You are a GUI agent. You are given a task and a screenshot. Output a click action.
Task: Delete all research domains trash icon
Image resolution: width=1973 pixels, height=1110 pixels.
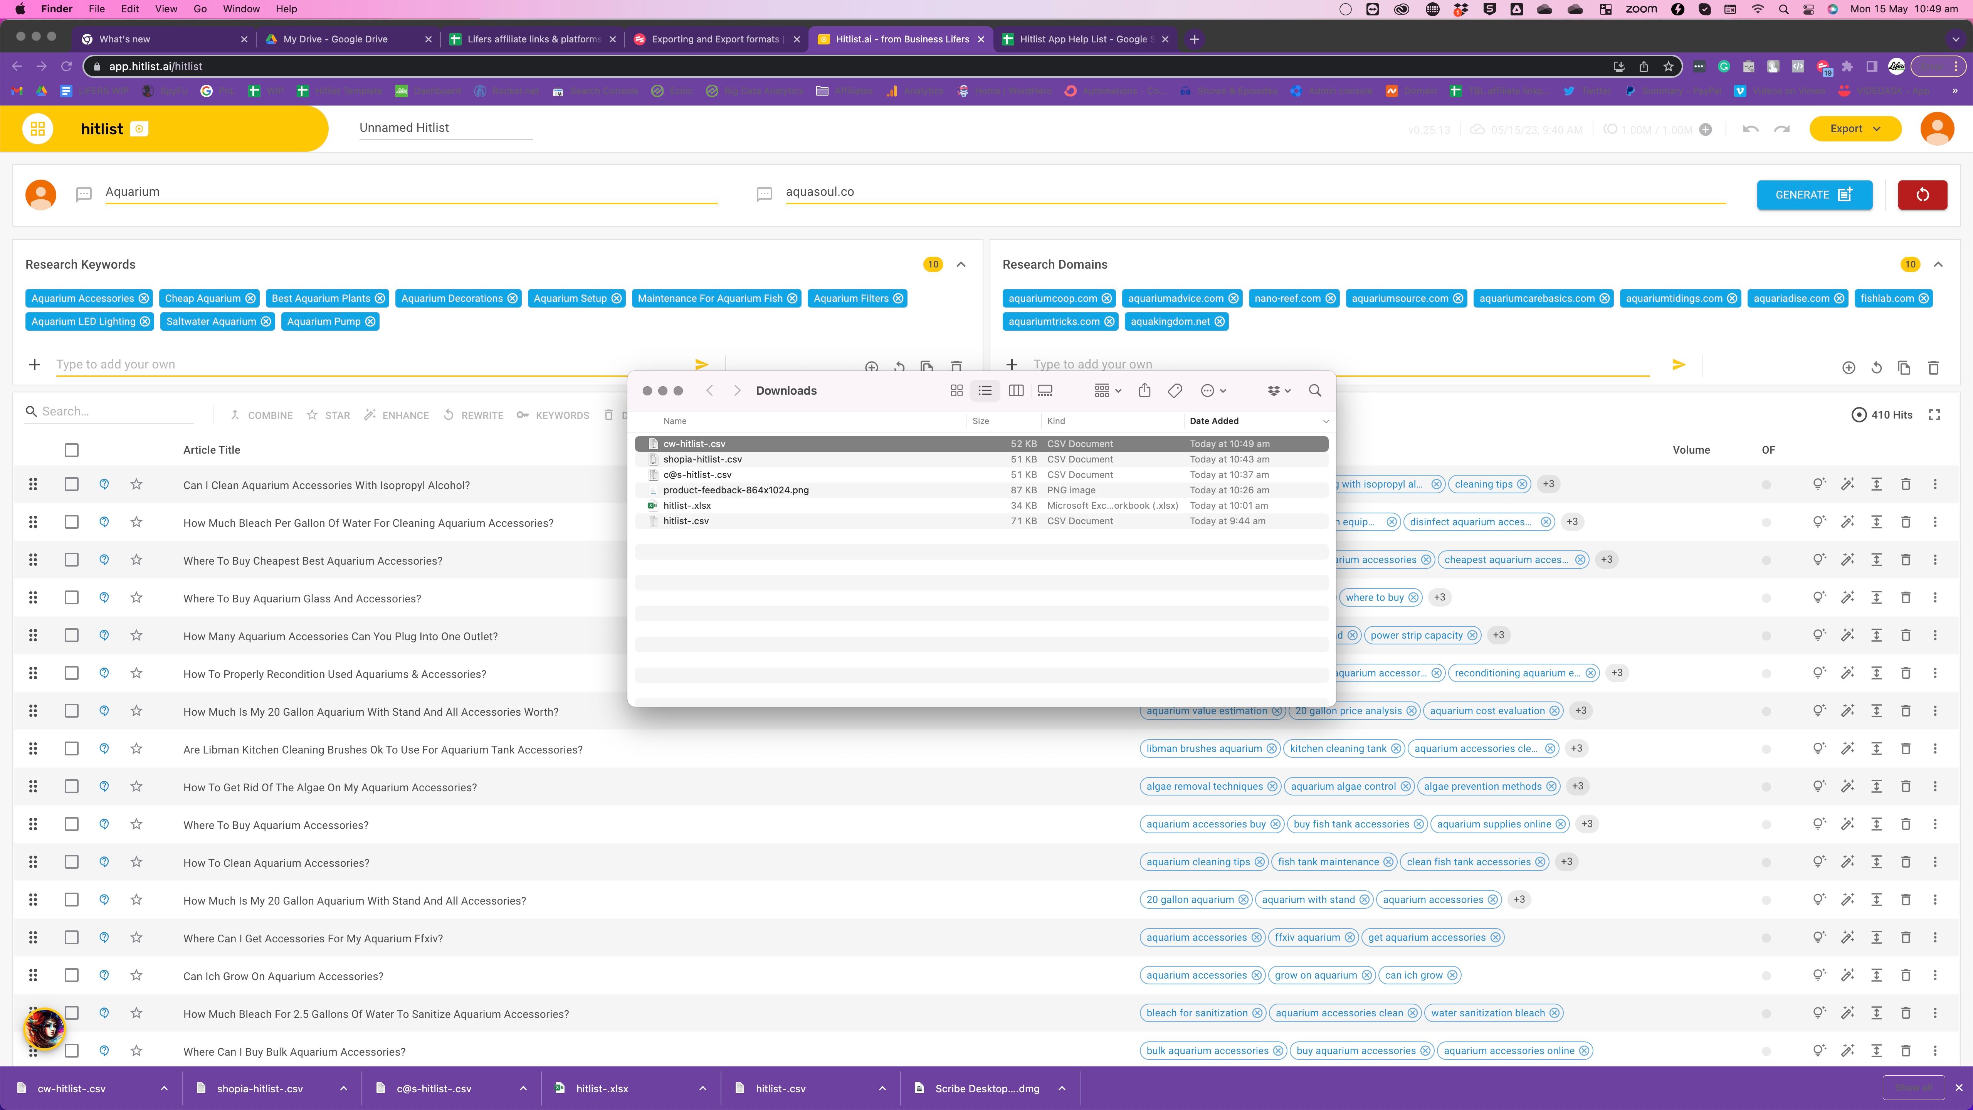tap(1933, 368)
